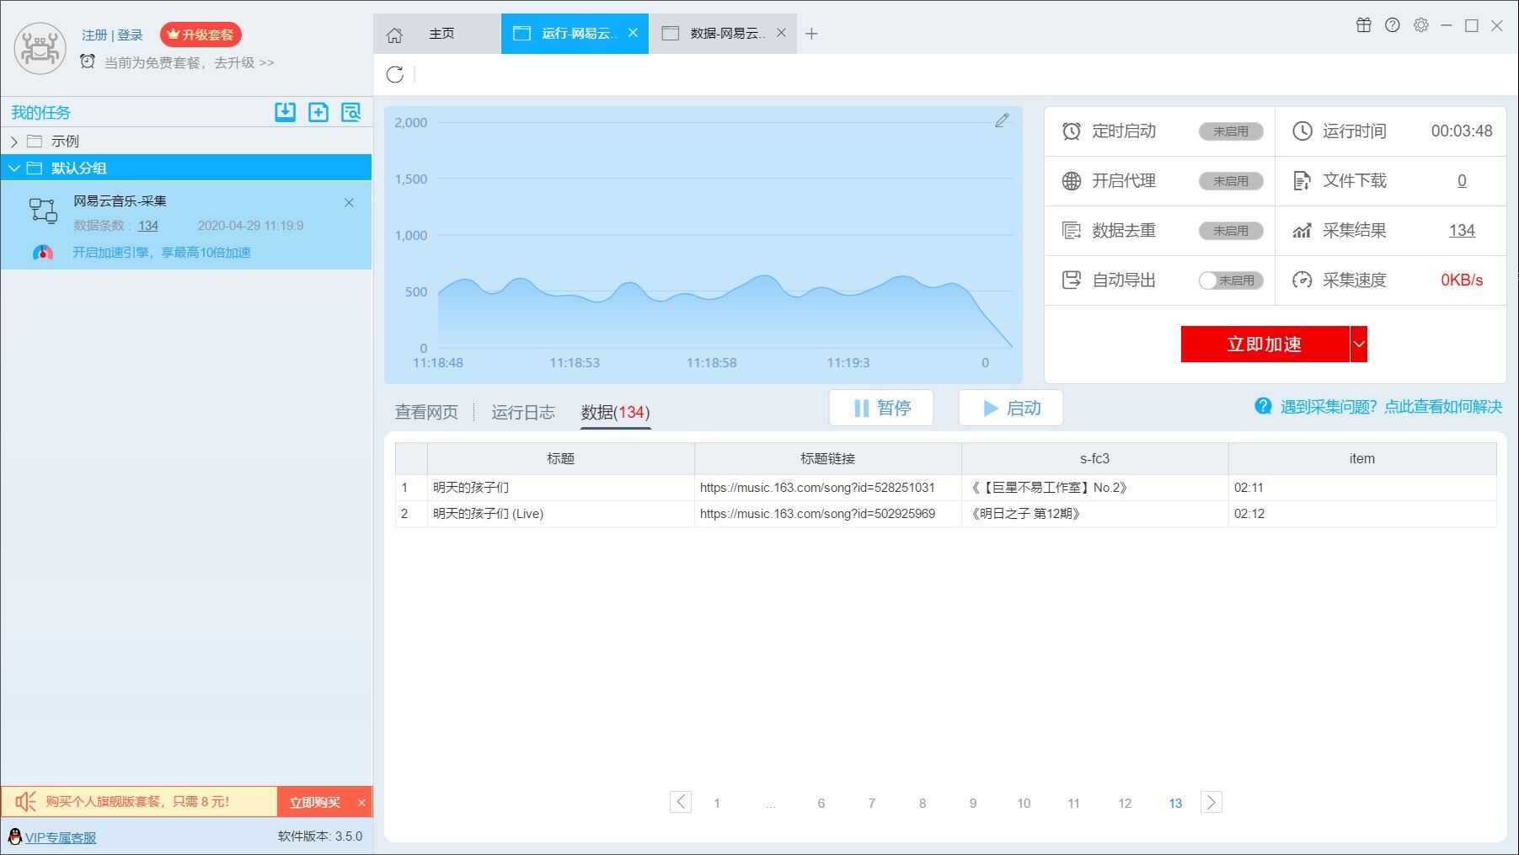The image size is (1519, 855).
Task: Click the home icon on the 主页 tab
Action: (x=394, y=35)
